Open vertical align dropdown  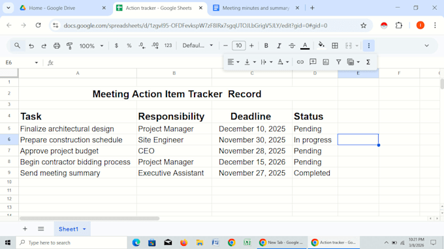click(250, 62)
